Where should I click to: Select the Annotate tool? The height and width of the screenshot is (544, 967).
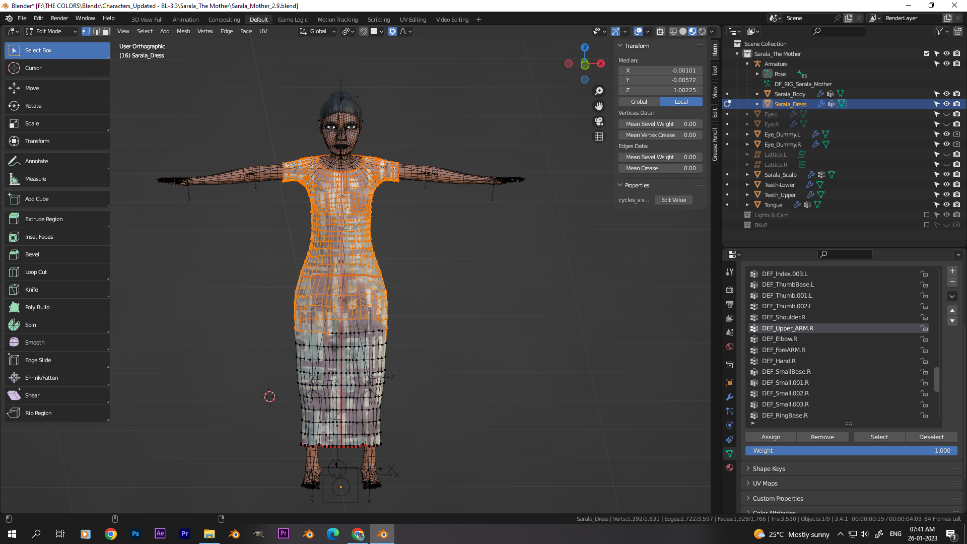57,161
